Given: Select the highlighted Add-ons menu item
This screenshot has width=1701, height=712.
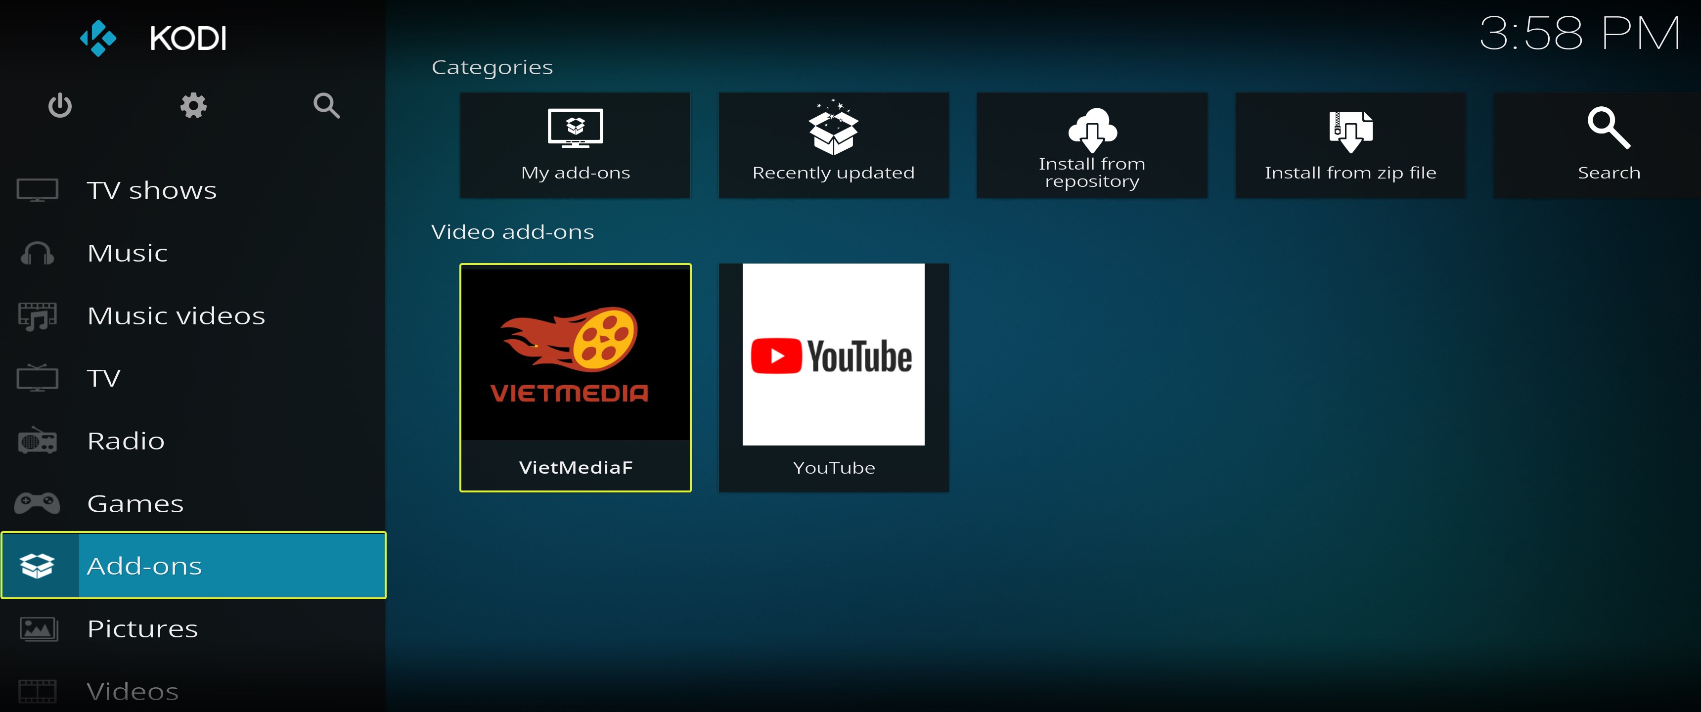Looking at the screenshot, I should (193, 566).
